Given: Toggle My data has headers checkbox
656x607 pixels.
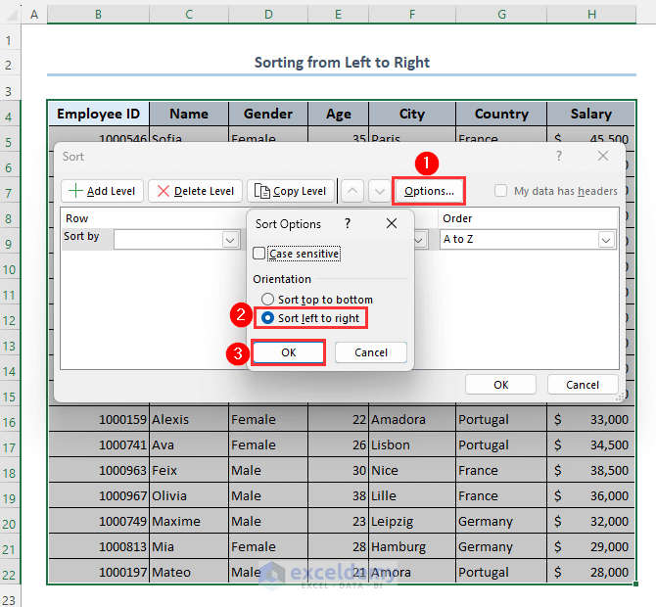Looking at the screenshot, I should click(501, 191).
